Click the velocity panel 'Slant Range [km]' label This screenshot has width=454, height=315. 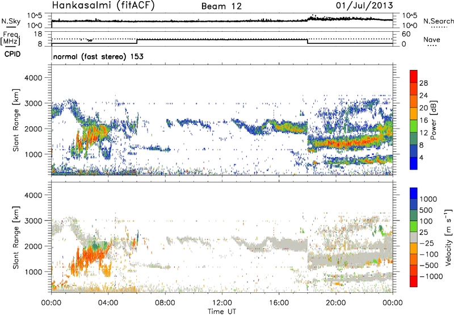(x=16, y=237)
